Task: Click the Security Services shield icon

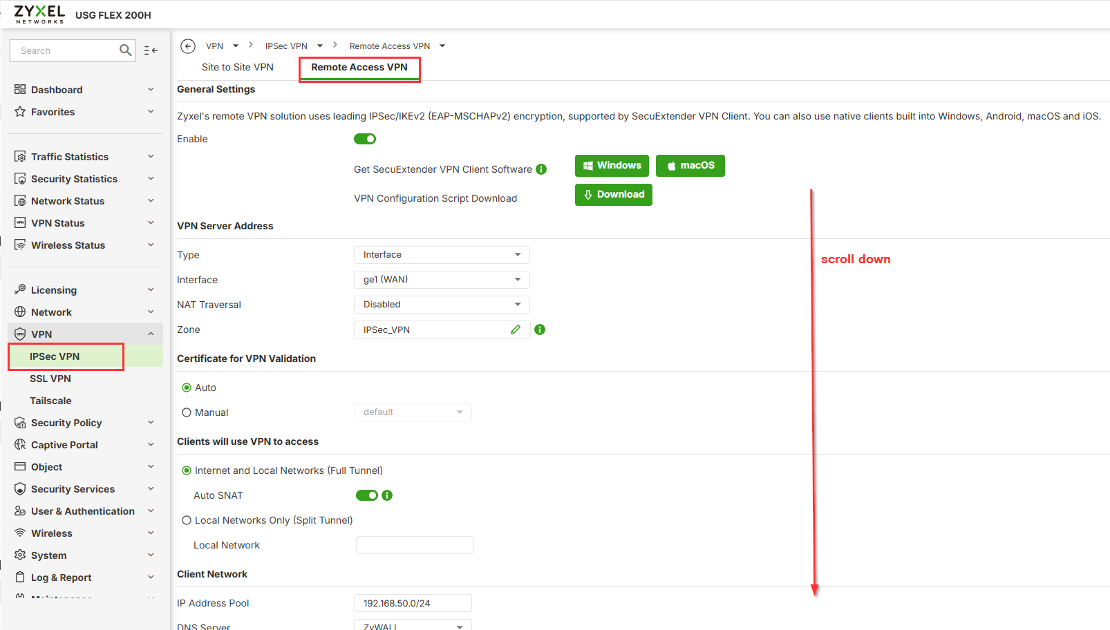Action: [x=20, y=489]
